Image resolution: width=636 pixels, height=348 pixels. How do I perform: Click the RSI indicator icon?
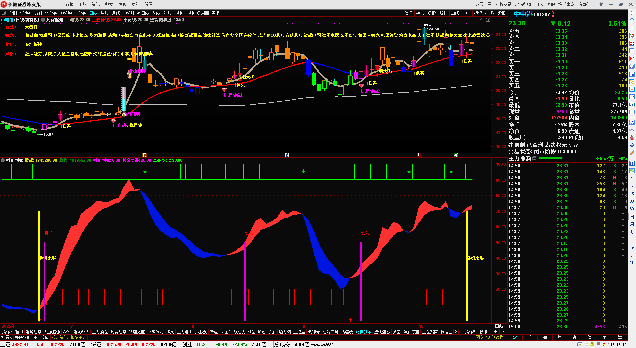pyautogui.click(x=632, y=130)
